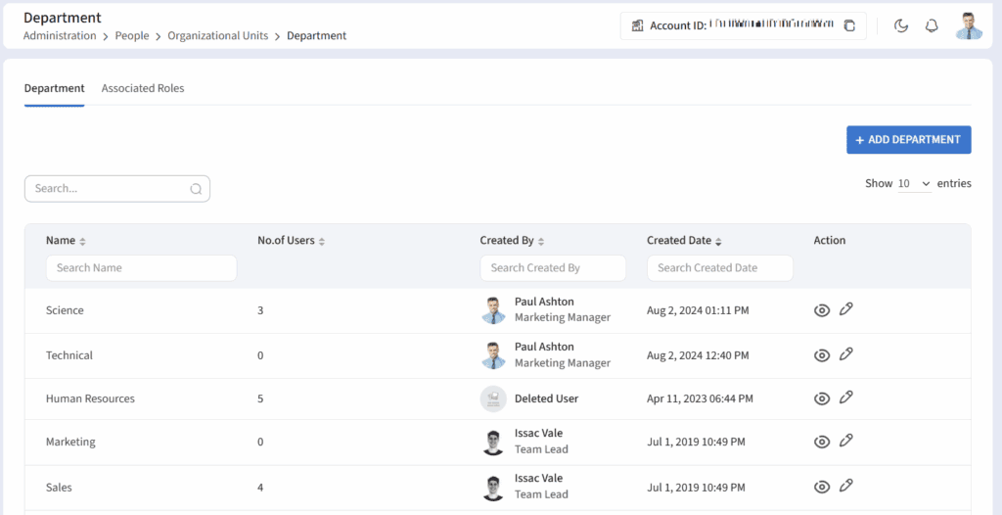The image size is (1002, 515).
Task: Open the user profile avatar menu
Action: tap(969, 25)
